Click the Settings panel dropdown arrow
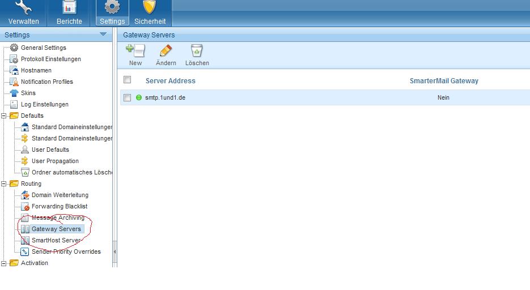The height and width of the screenshot is (290, 530). click(x=103, y=34)
